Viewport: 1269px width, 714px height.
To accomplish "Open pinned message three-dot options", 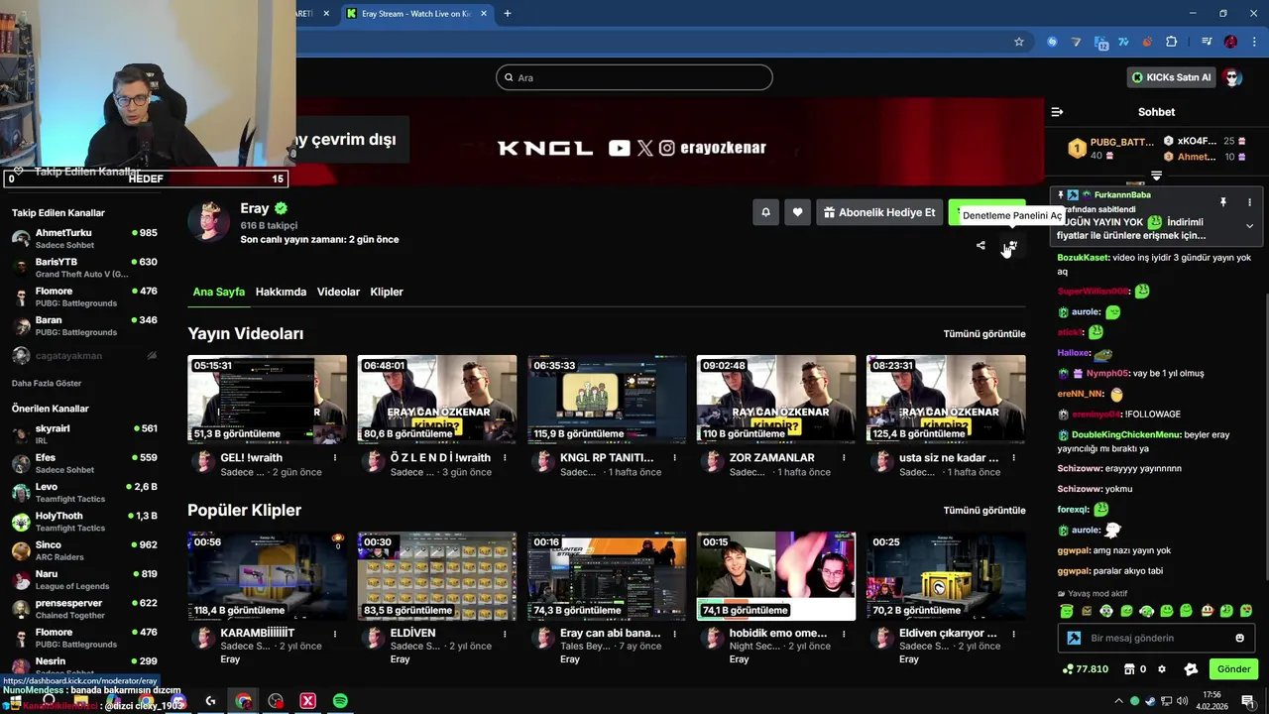I will pyautogui.click(x=1249, y=202).
